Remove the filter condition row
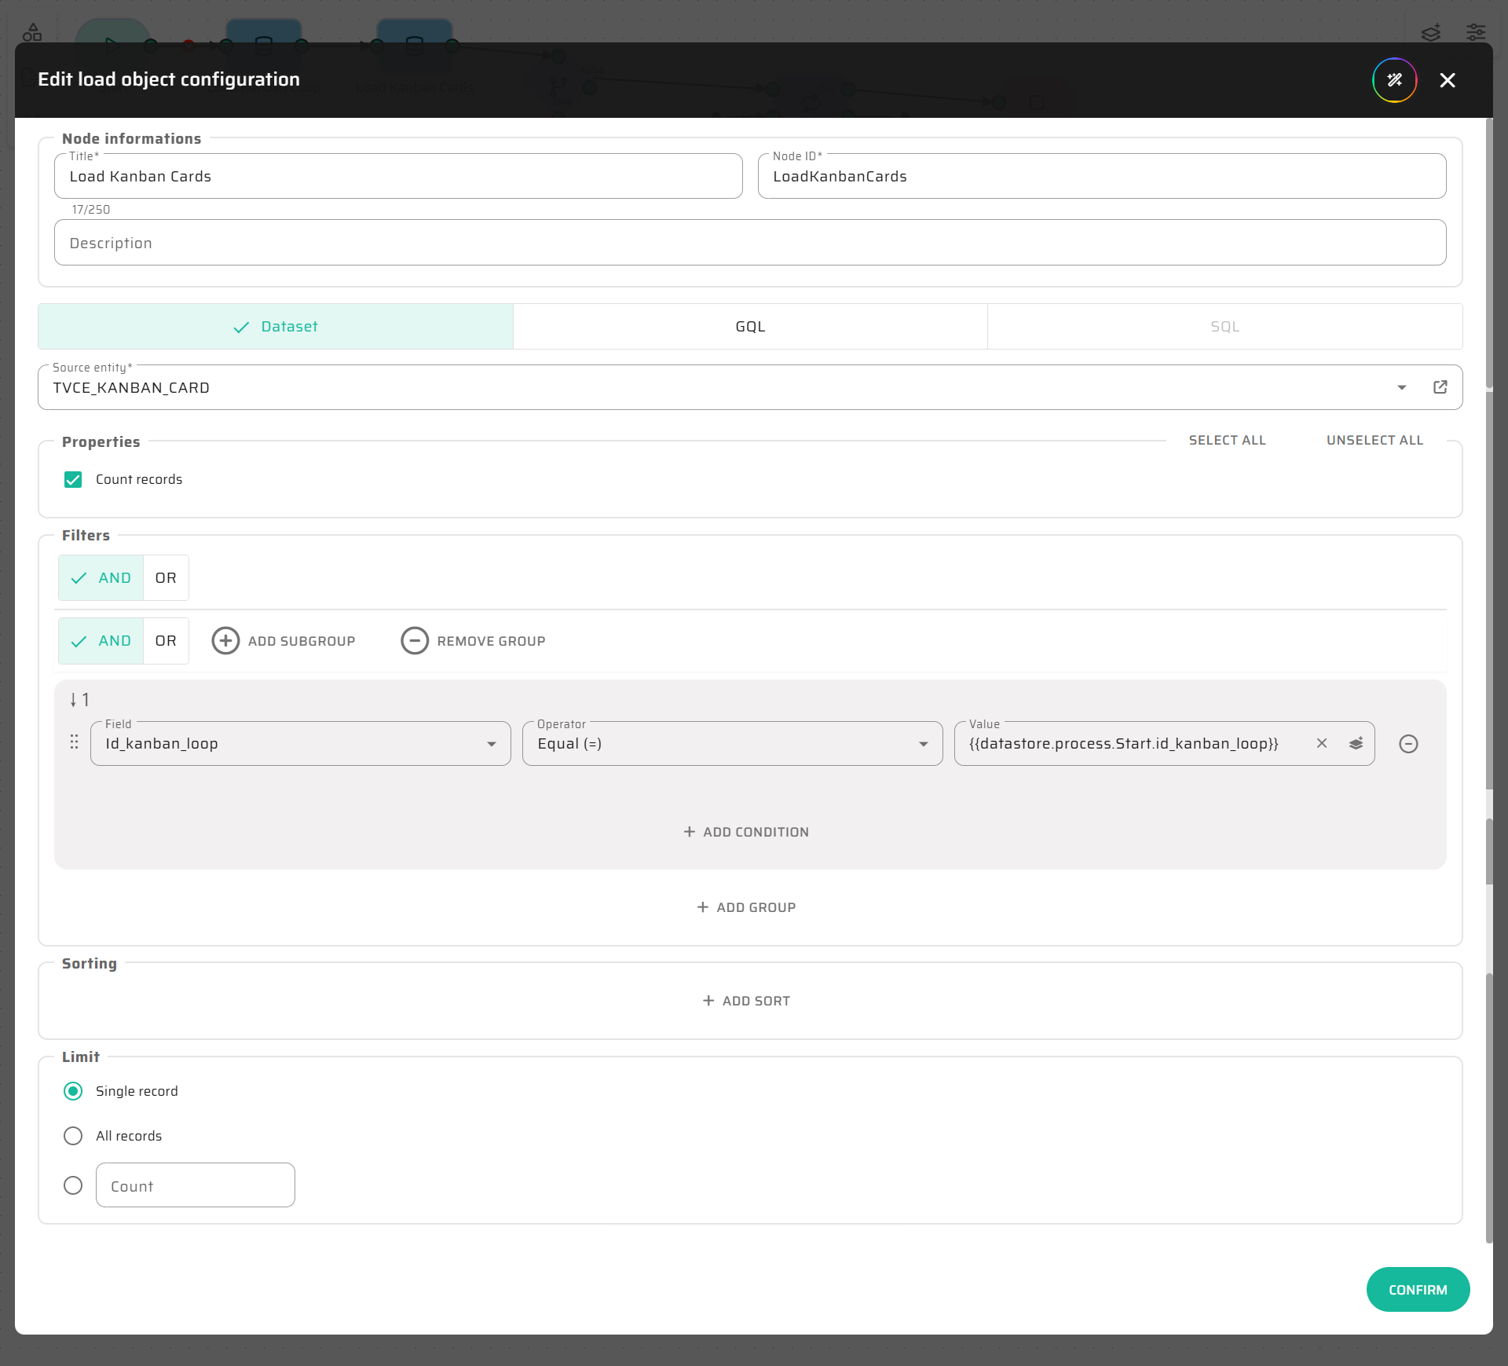The height and width of the screenshot is (1366, 1508). click(1408, 744)
